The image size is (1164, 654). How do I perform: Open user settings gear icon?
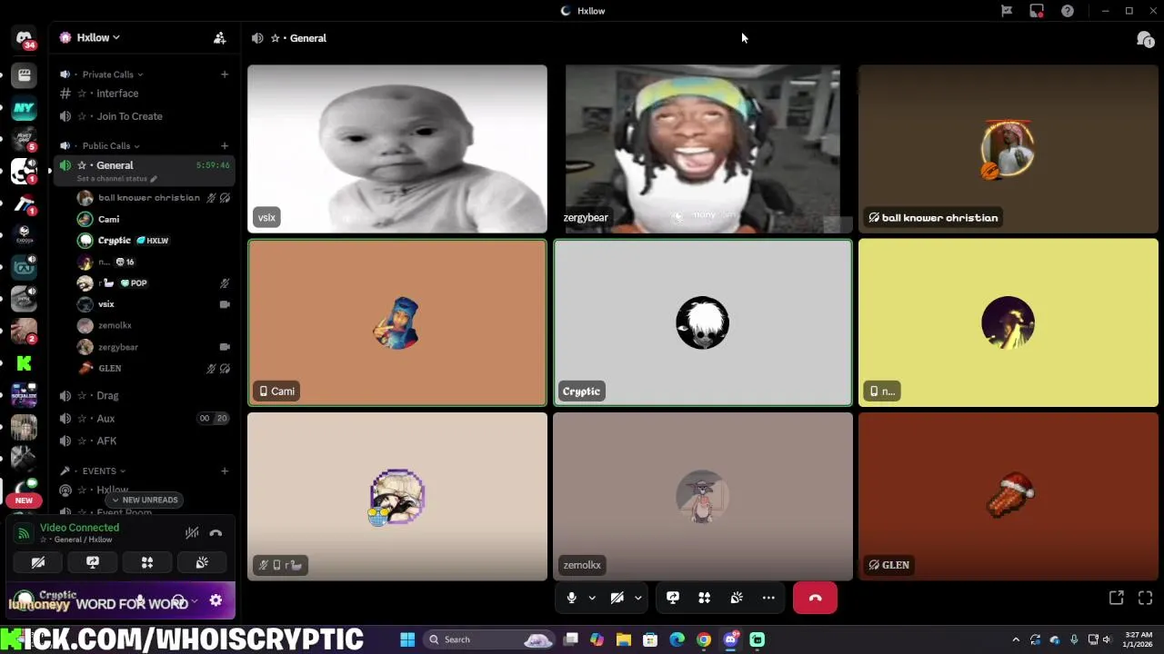[x=216, y=600]
